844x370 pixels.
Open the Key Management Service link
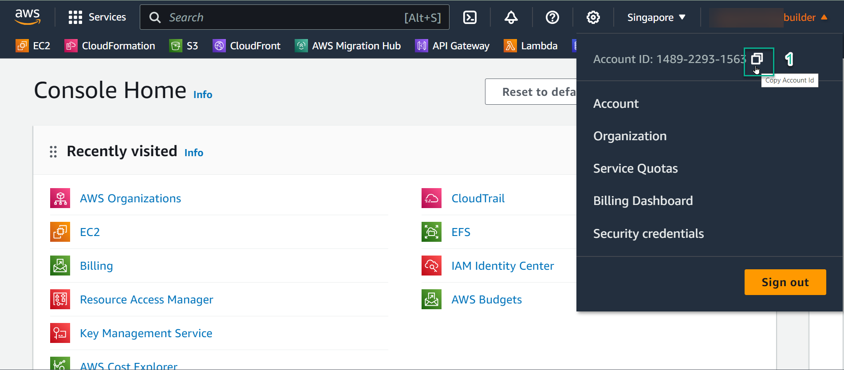tap(146, 333)
